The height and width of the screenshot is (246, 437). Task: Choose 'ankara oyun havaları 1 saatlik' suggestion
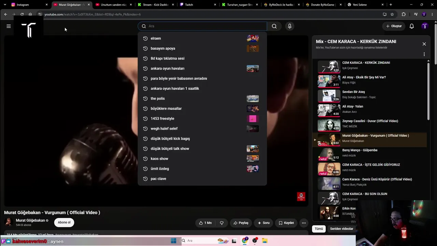point(202,88)
